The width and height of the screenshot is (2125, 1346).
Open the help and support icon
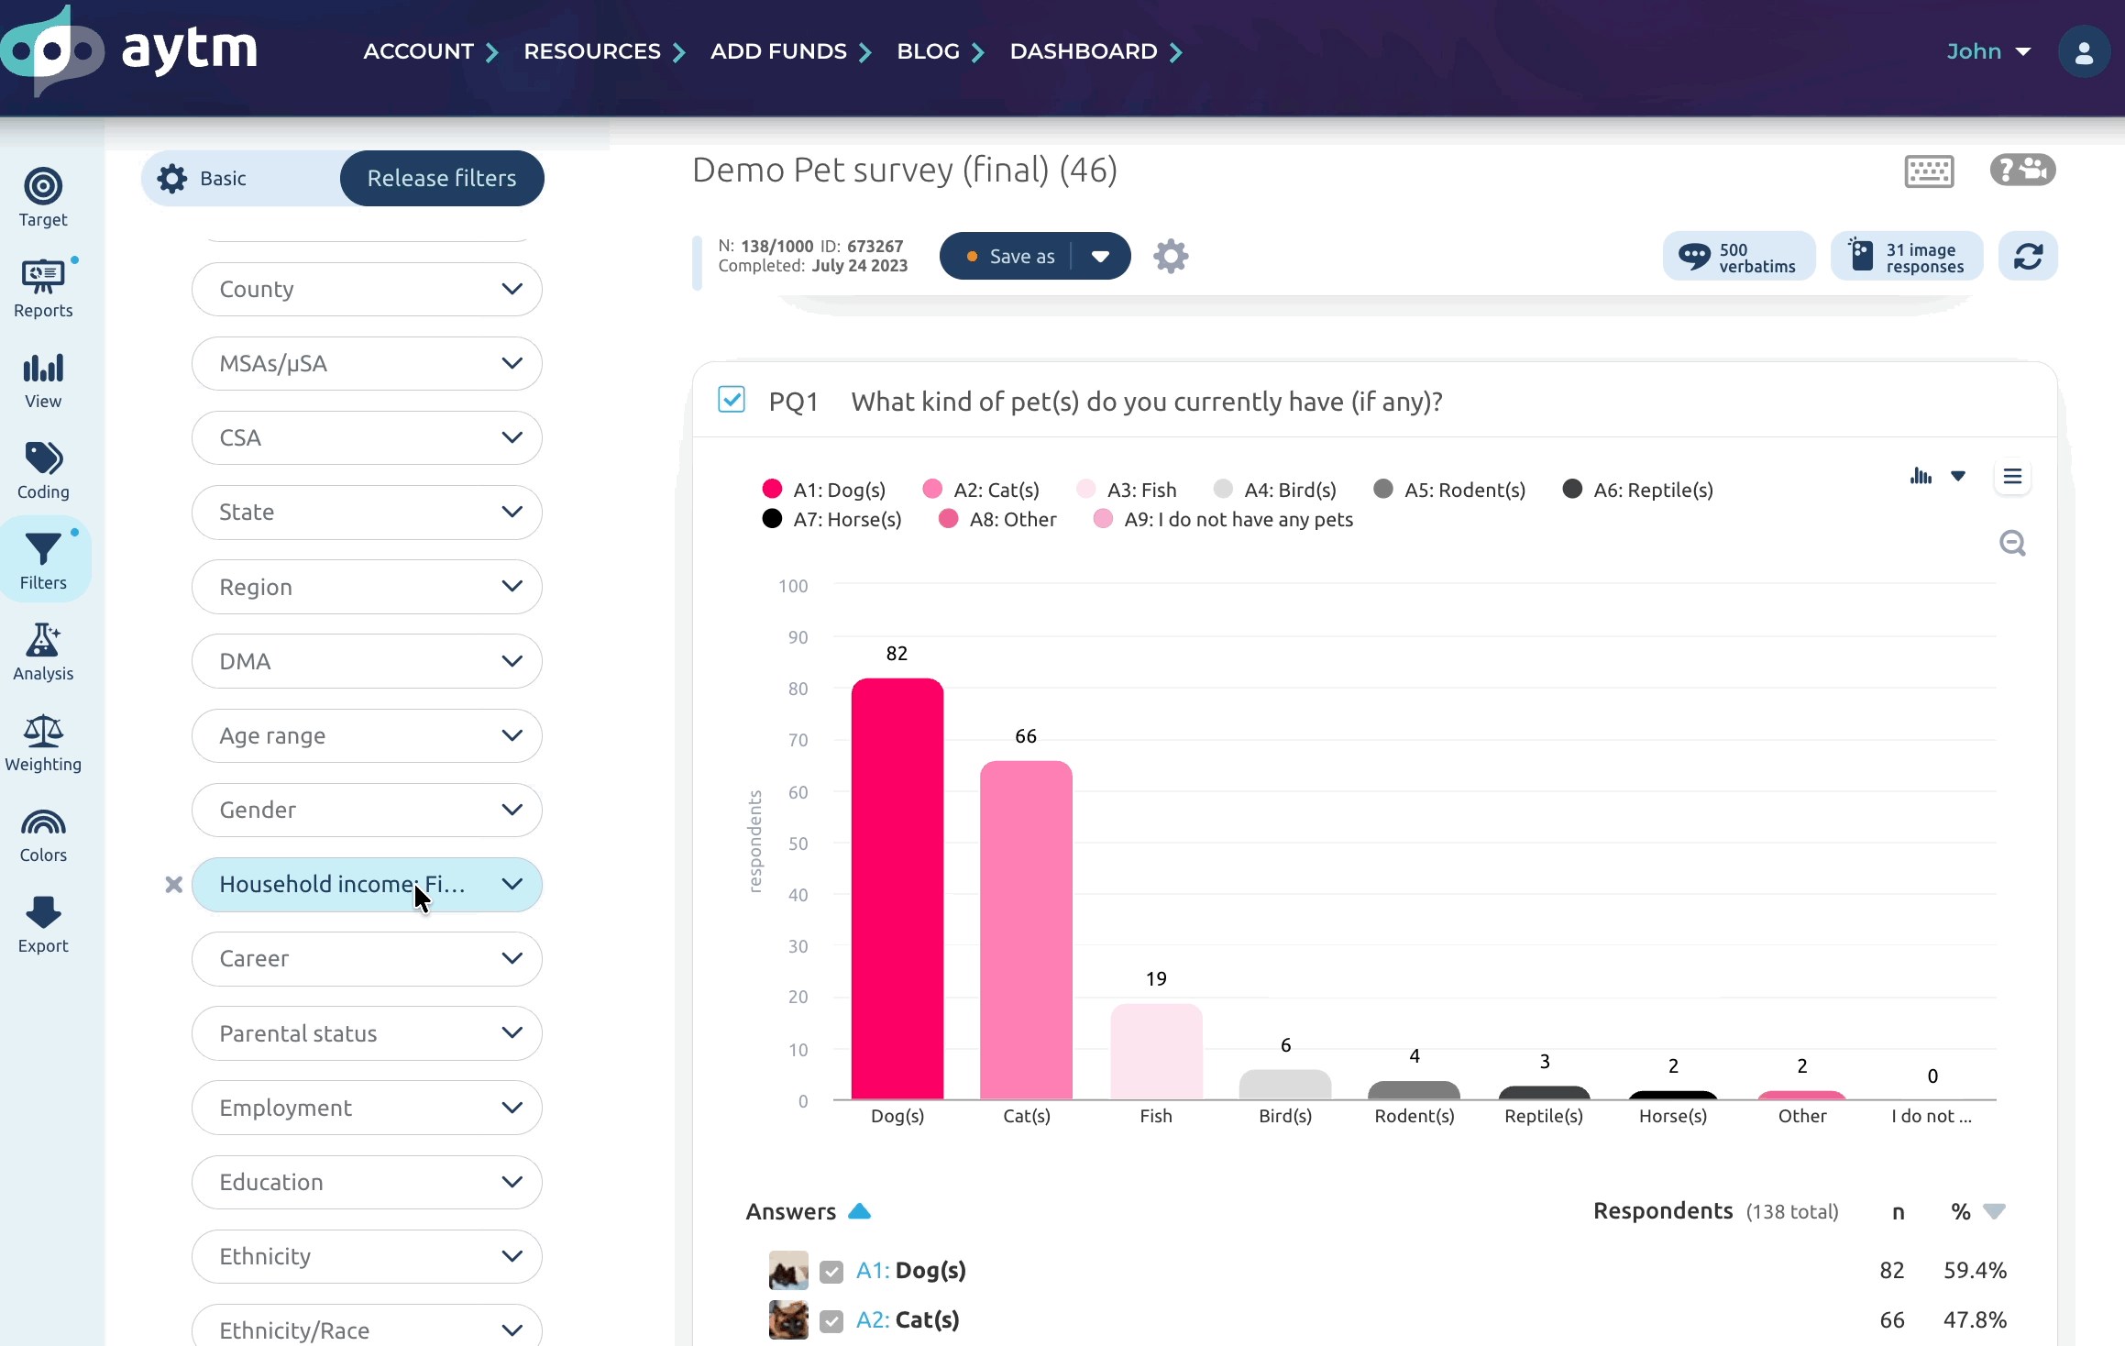tap(2022, 170)
